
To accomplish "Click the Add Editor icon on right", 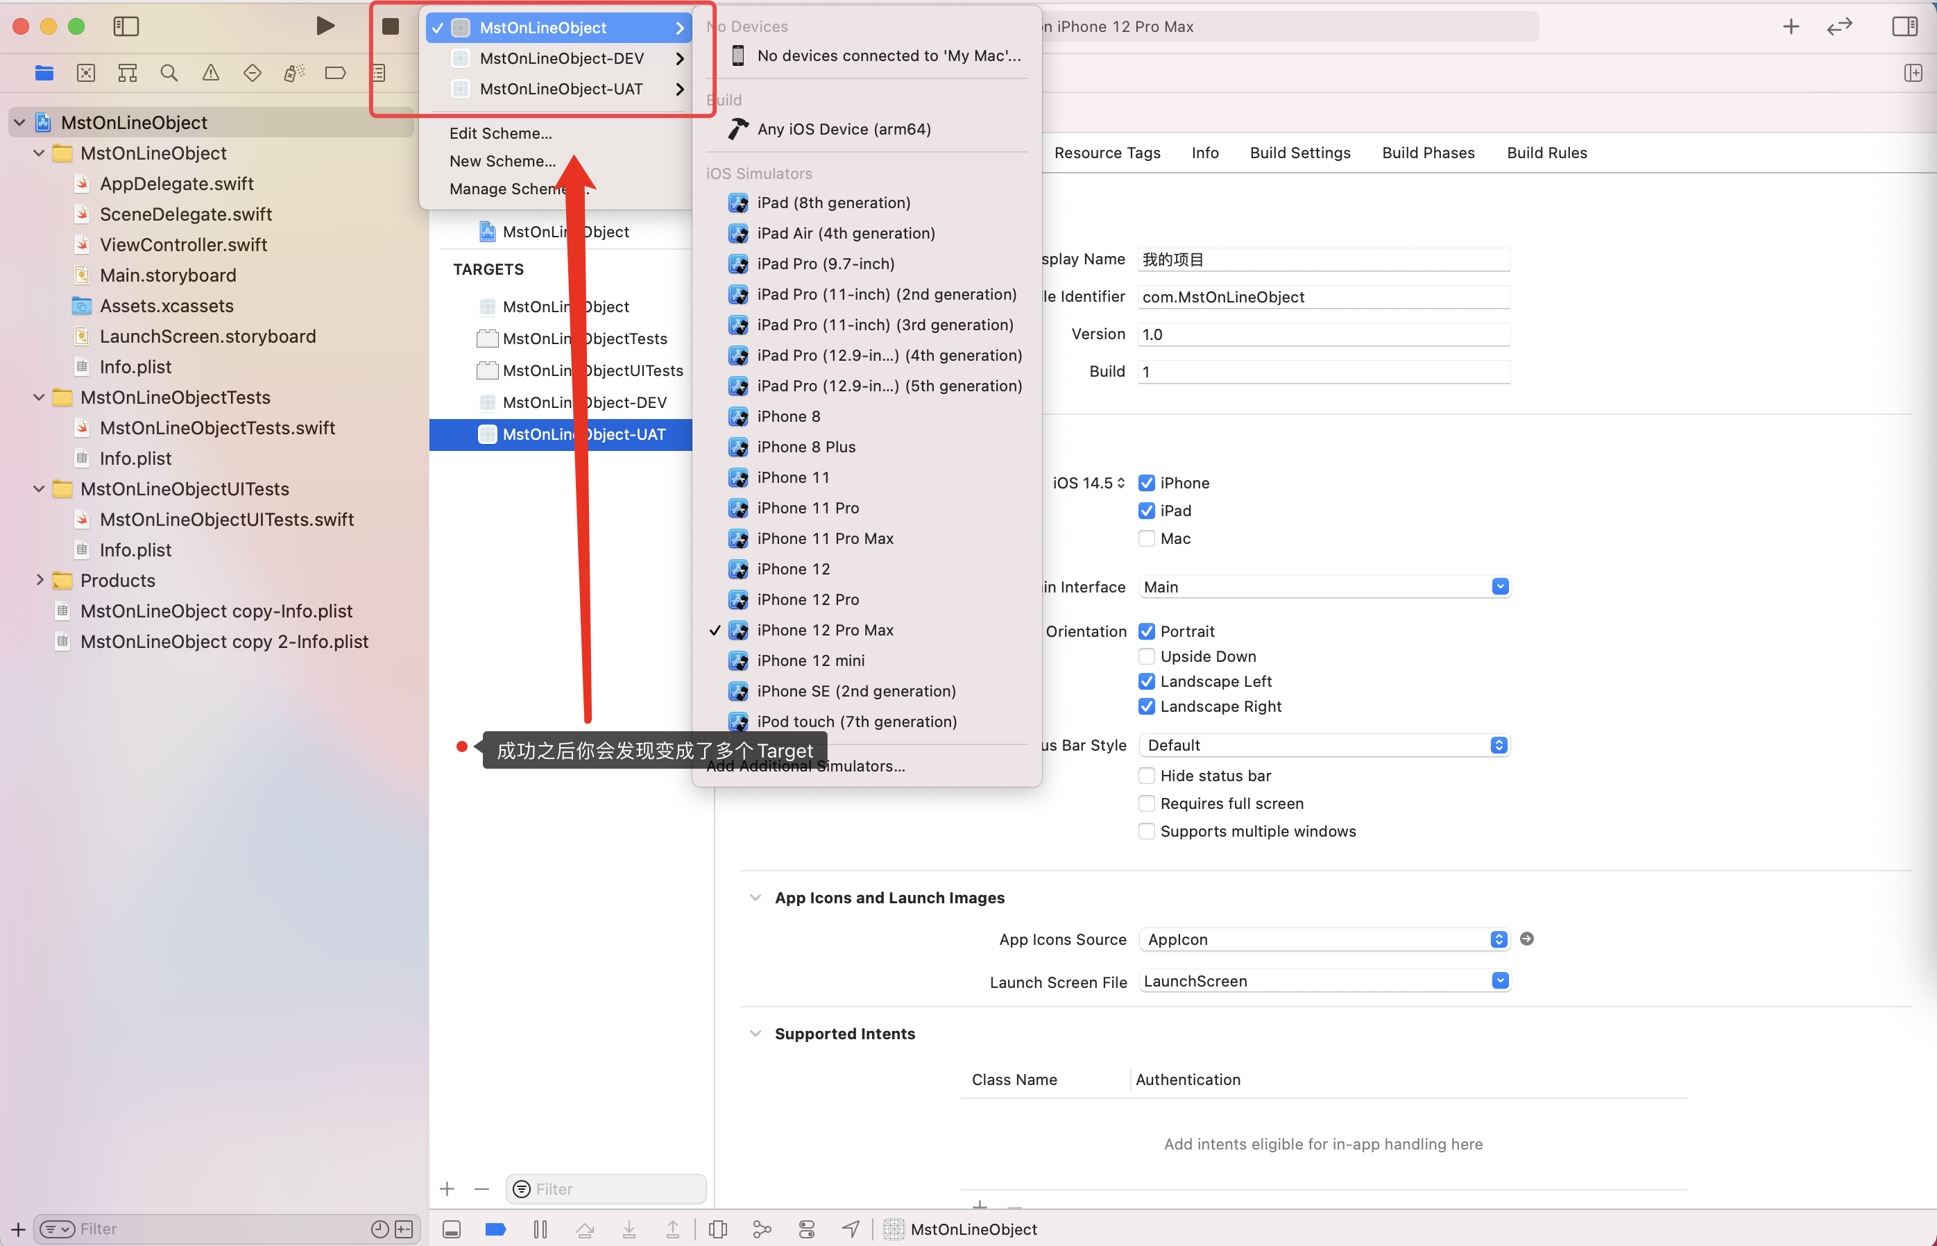I will (1913, 74).
